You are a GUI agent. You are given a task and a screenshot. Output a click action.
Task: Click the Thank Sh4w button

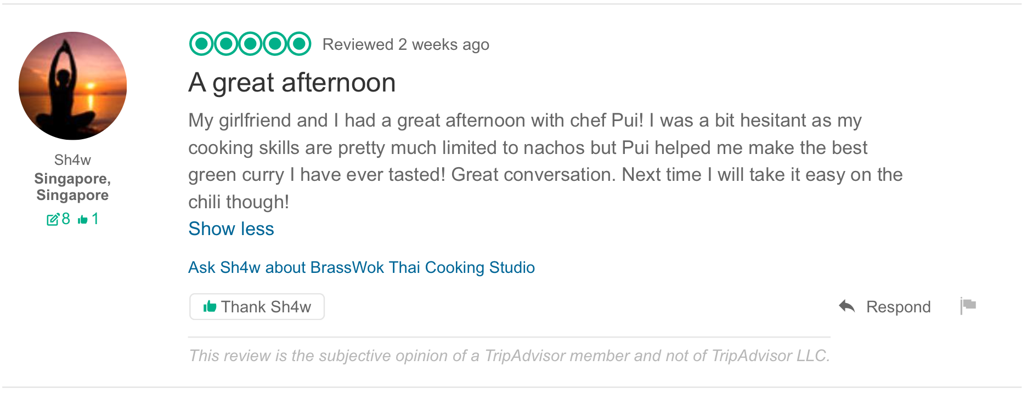tap(257, 307)
